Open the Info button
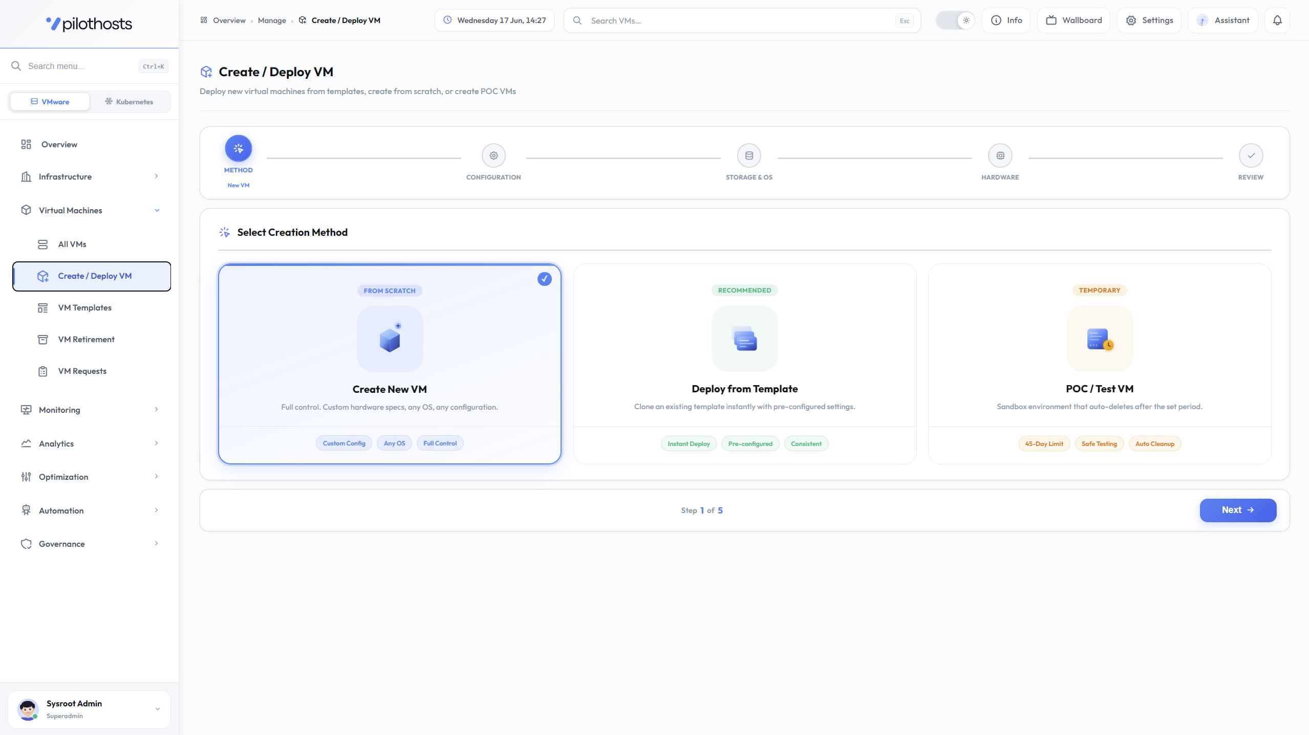The image size is (1309, 735). click(x=1006, y=20)
